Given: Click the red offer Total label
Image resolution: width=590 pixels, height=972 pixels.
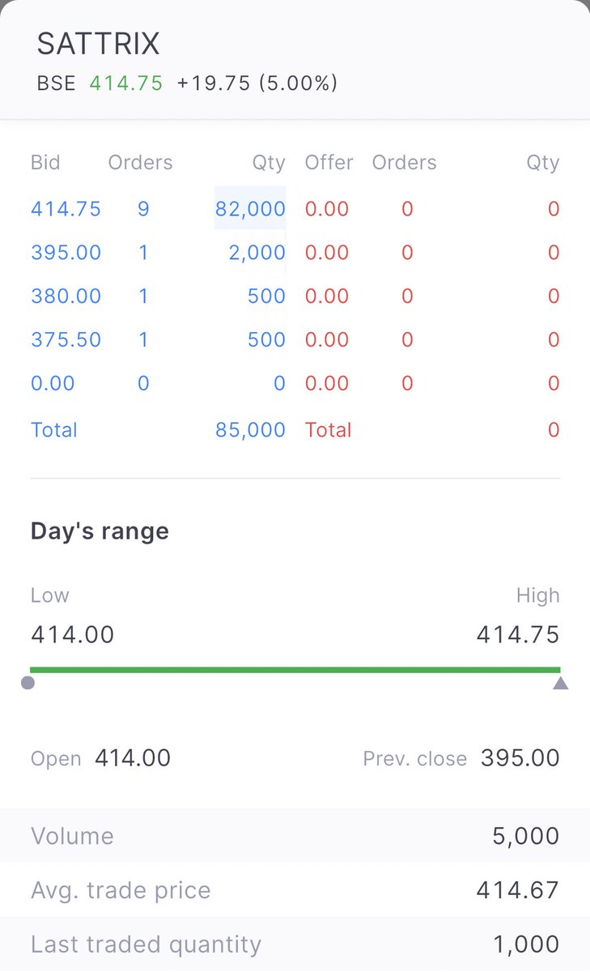Looking at the screenshot, I should click(x=328, y=429).
